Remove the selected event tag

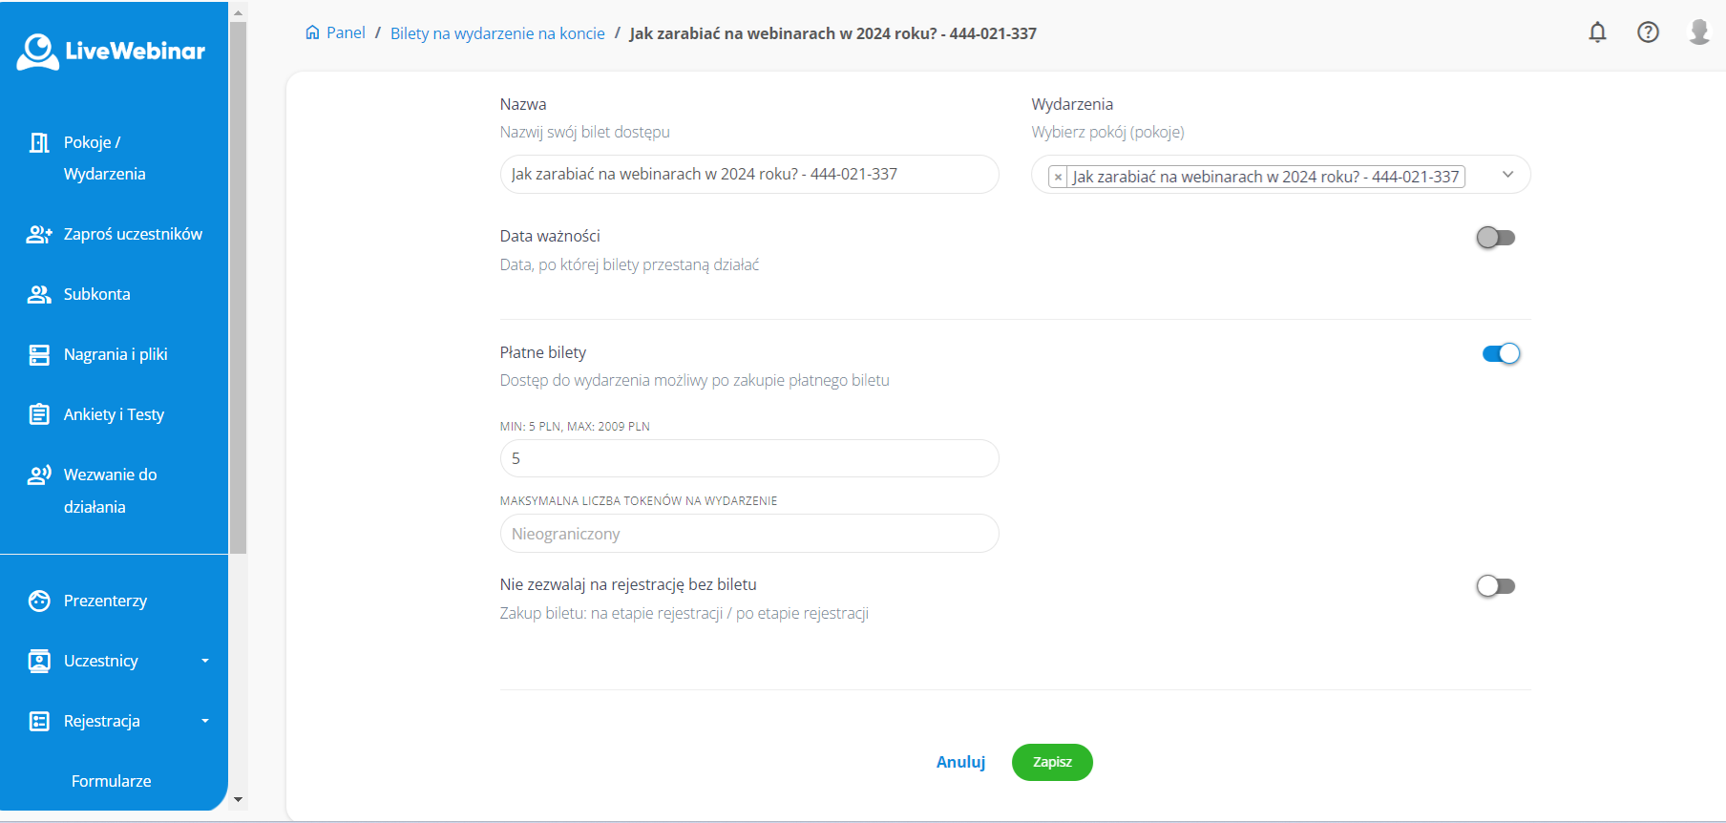point(1058,178)
